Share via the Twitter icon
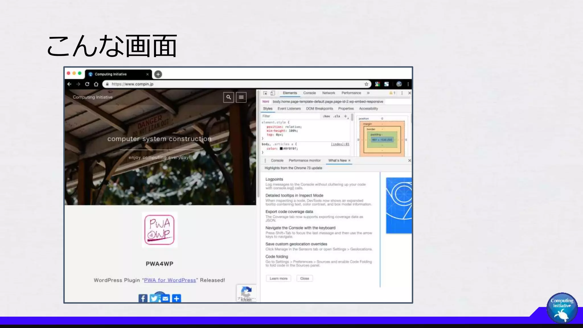The height and width of the screenshot is (328, 583). click(154, 298)
